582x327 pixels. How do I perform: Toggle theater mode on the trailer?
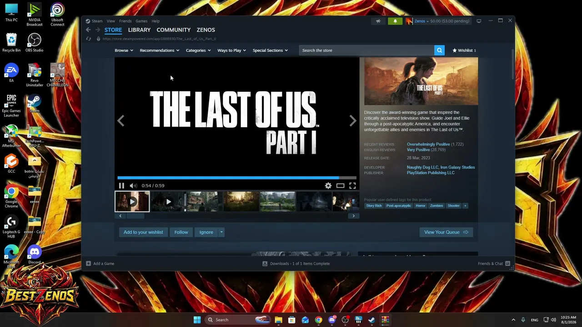[x=340, y=185]
